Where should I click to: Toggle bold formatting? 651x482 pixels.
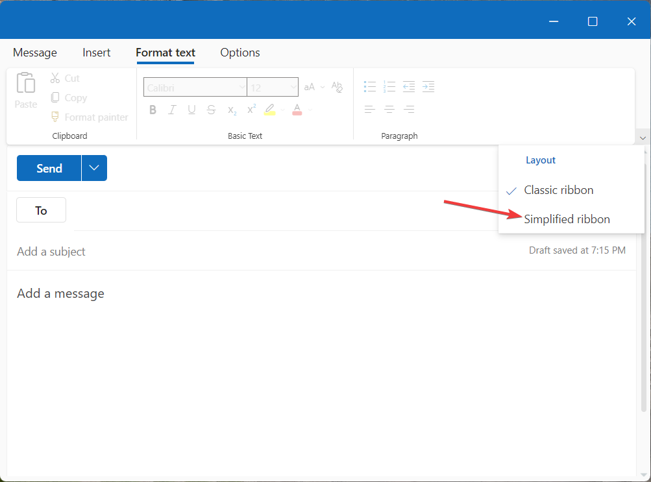click(153, 109)
